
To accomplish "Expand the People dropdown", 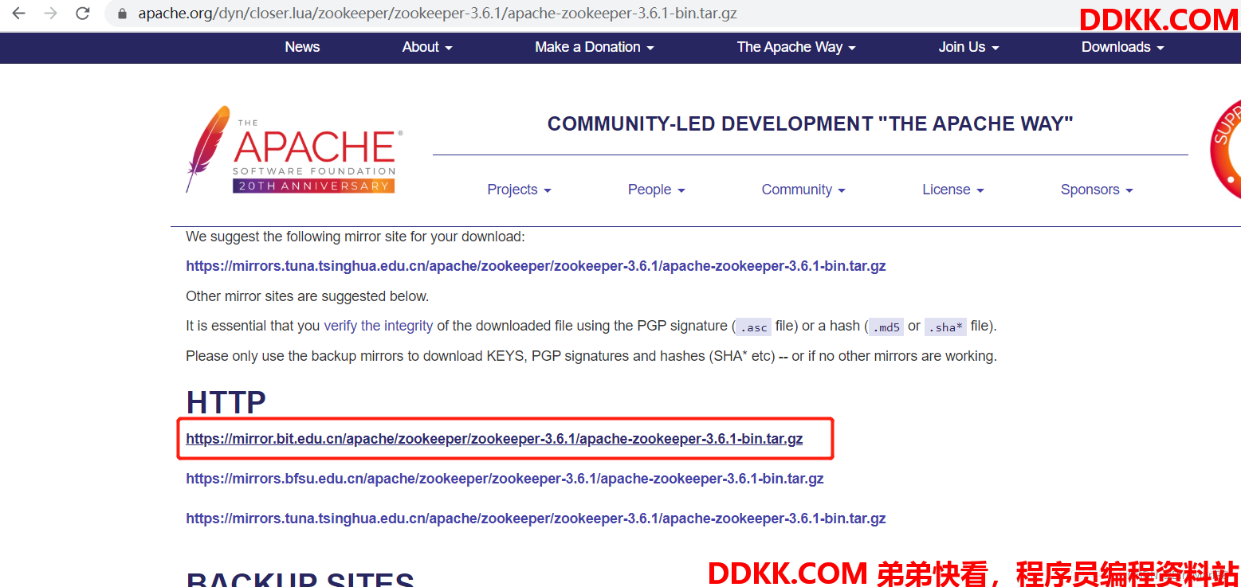I will (657, 190).
